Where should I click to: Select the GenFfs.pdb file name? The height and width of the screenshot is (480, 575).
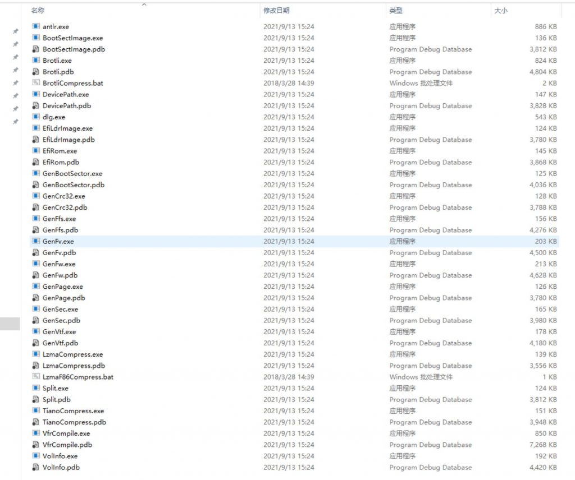(60, 230)
